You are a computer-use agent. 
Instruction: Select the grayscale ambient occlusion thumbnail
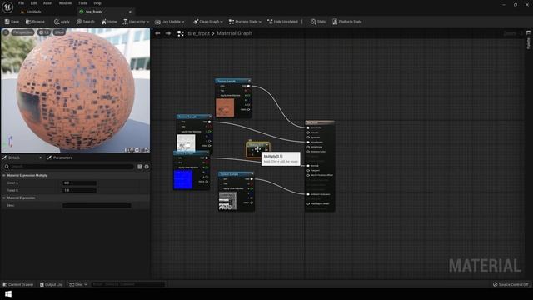coord(227,201)
